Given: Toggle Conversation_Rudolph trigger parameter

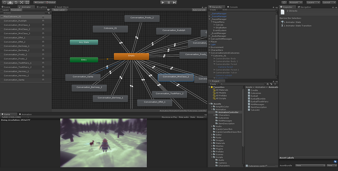Looking at the screenshot, I should 43,21.
